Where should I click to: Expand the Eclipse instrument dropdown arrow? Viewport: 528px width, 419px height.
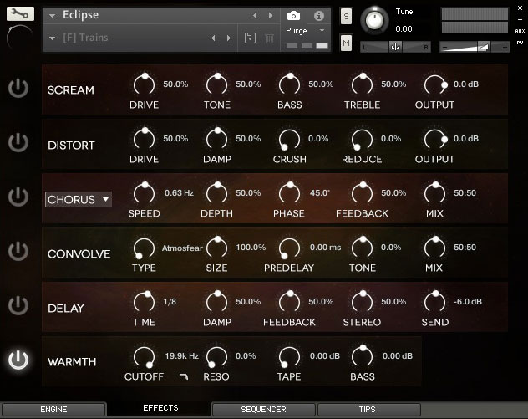pyautogui.click(x=53, y=15)
